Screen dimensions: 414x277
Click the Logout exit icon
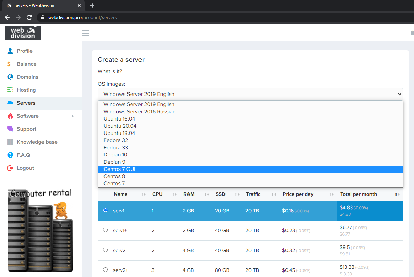pyautogui.click(x=10, y=168)
